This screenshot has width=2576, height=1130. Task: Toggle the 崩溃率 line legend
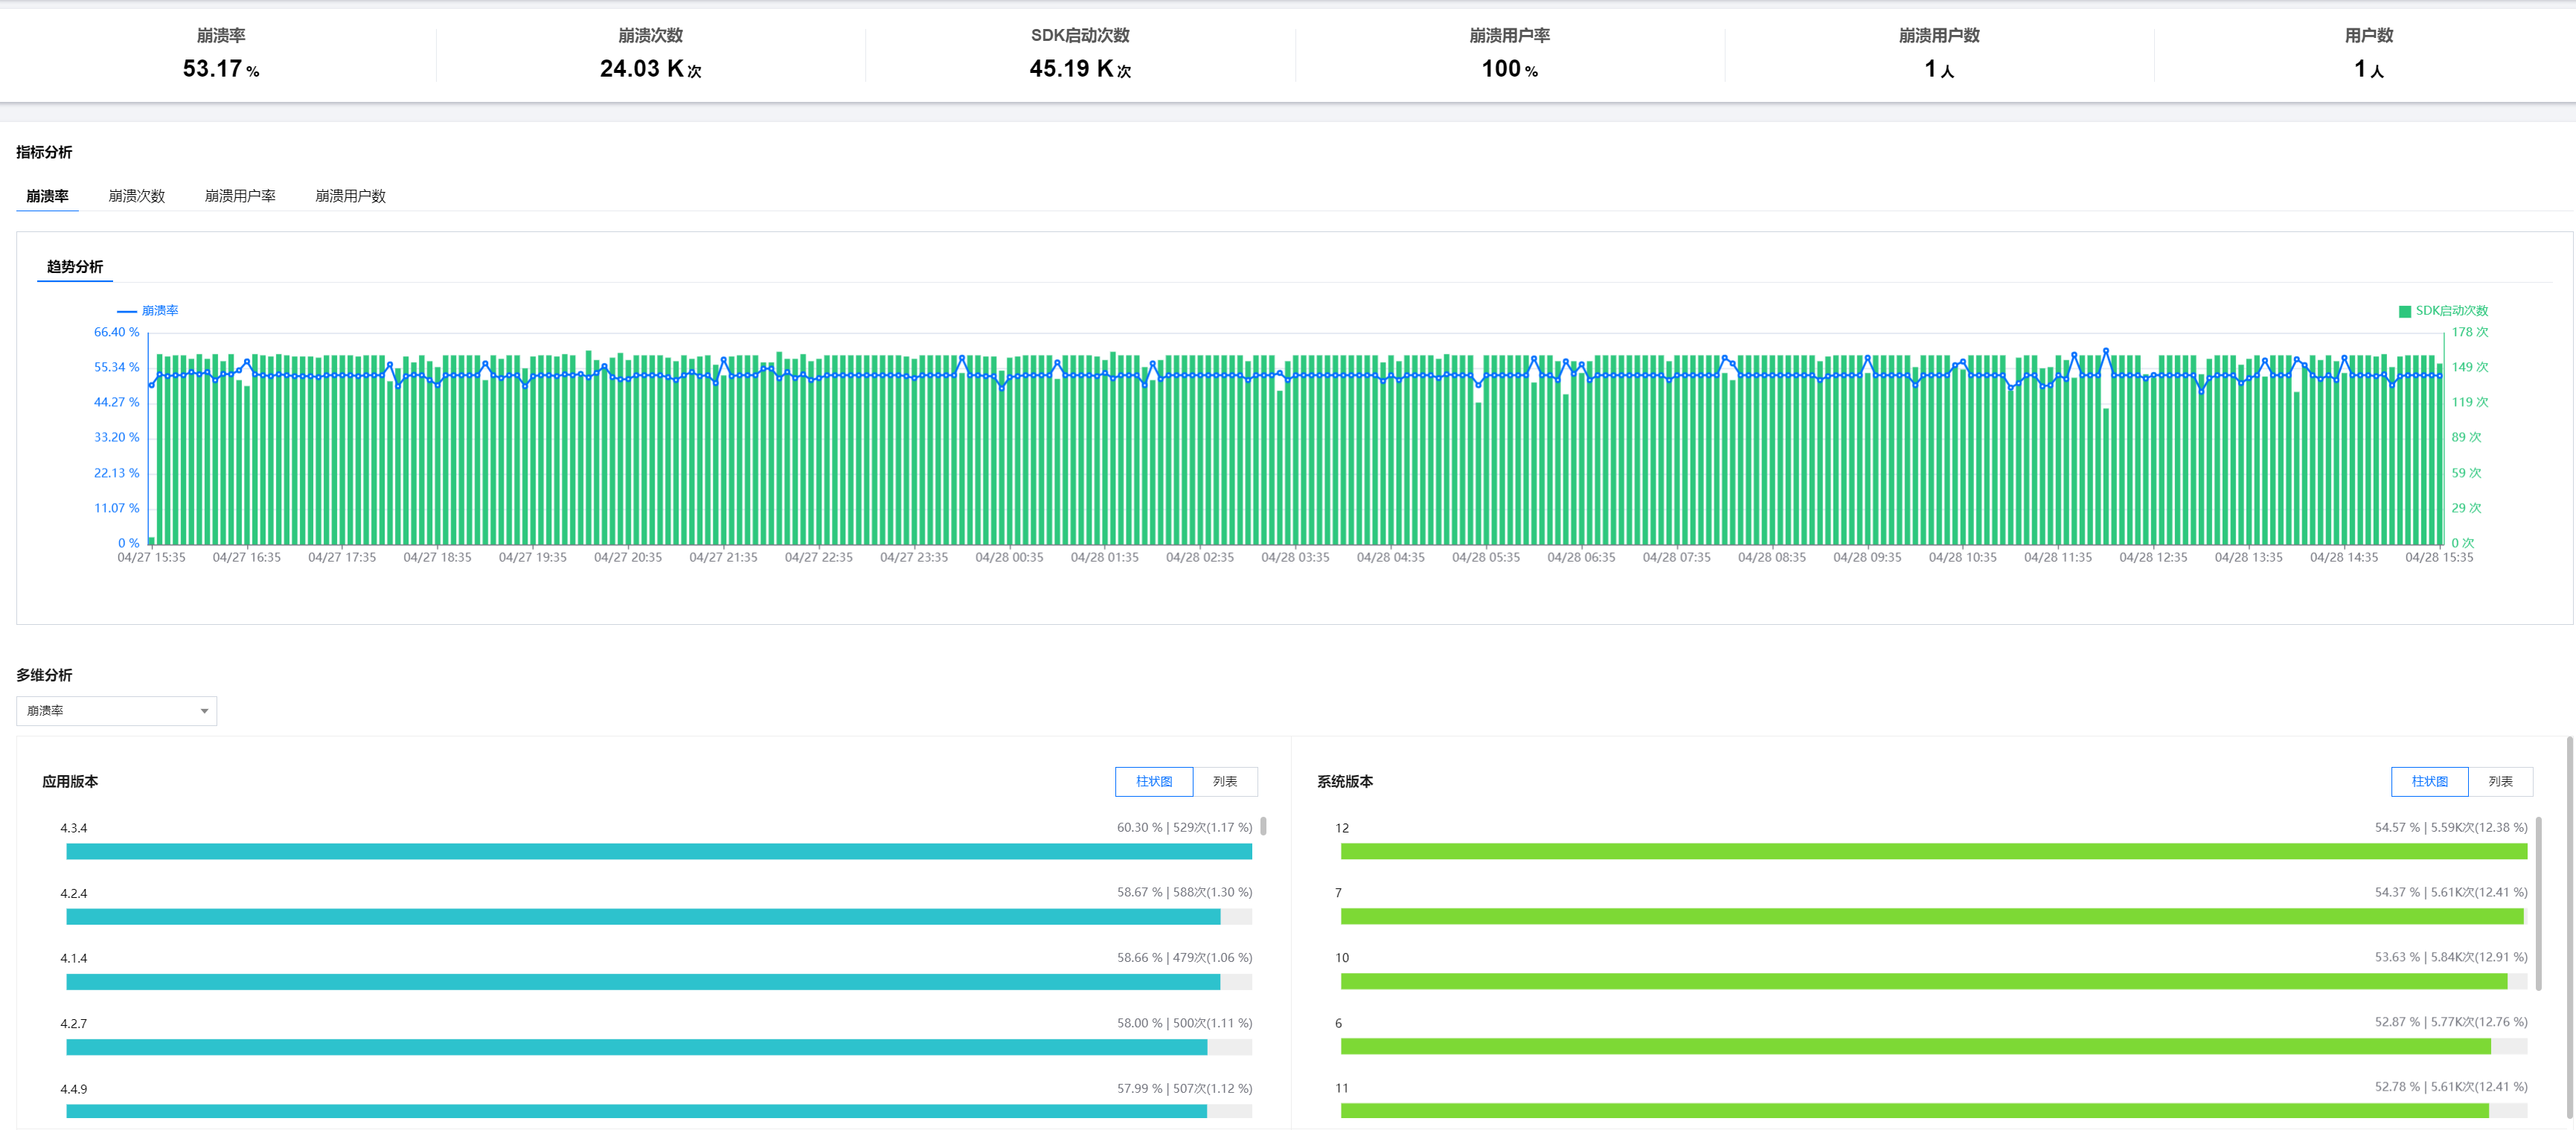148,311
